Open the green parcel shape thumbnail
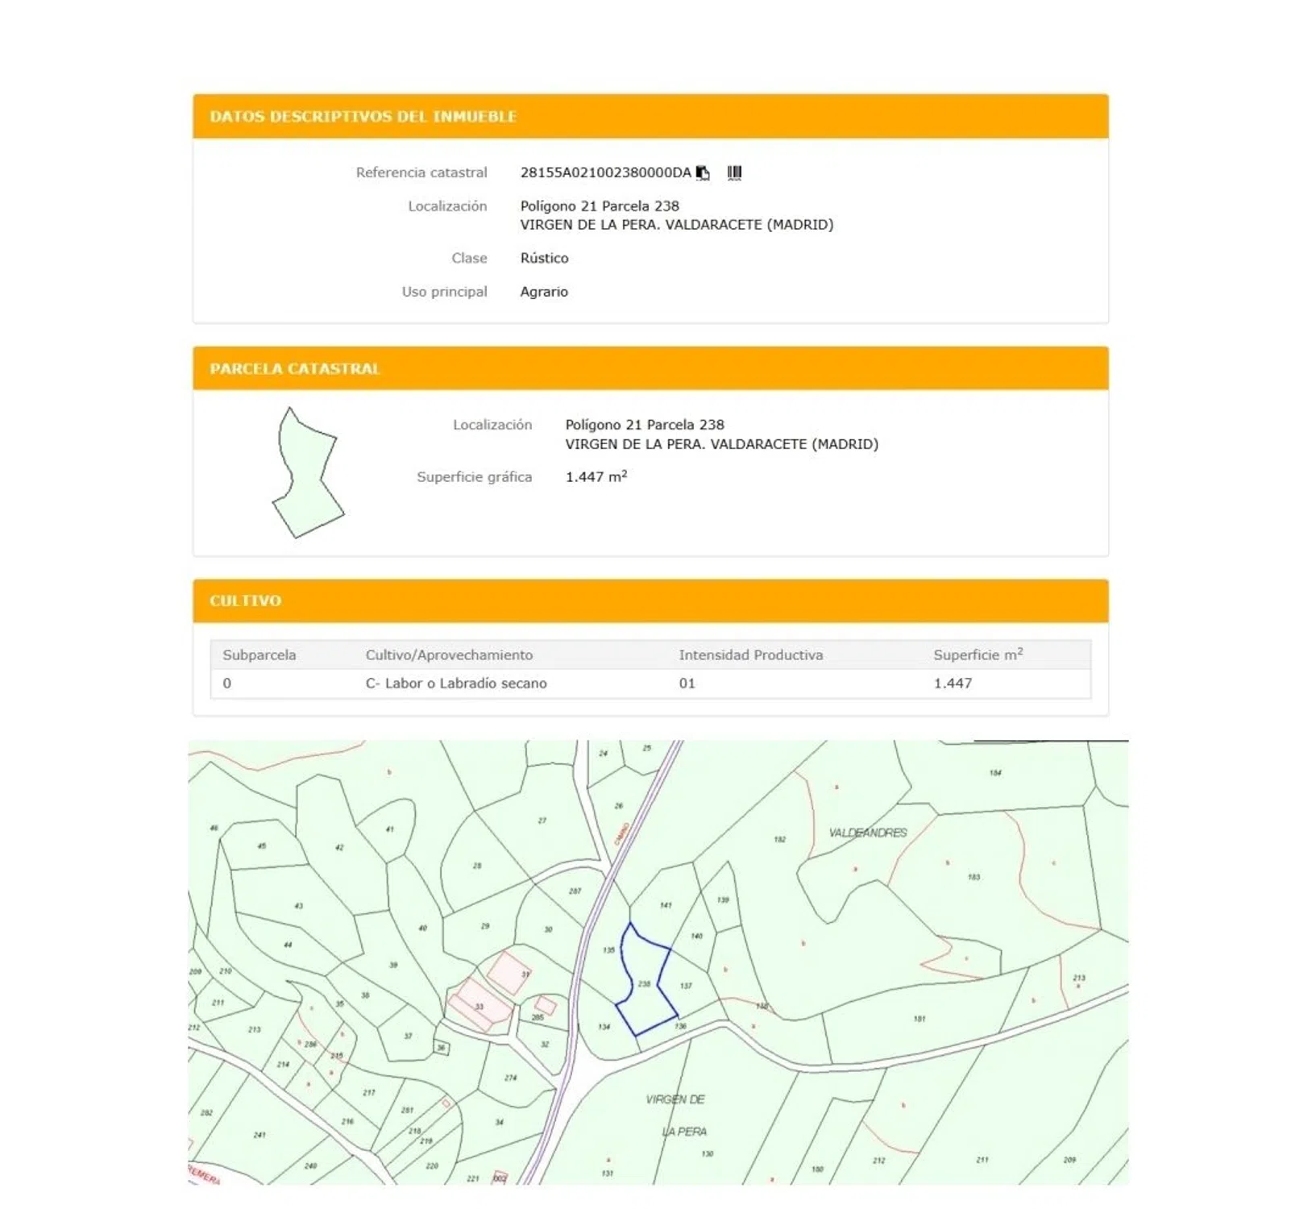 tap(308, 473)
